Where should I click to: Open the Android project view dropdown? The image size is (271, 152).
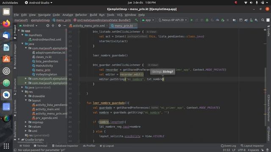tap(28, 25)
